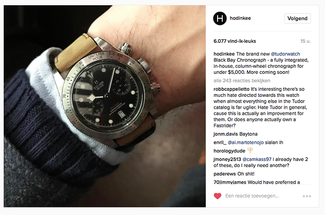
Task: Open the three-dot more options menu
Action: (307, 196)
